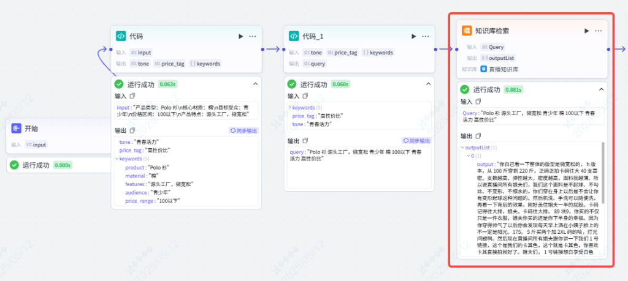This screenshot has height=281, width=628.
Task: Click the 代码 node title
Action: pyautogui.click(x=136, y=36)
